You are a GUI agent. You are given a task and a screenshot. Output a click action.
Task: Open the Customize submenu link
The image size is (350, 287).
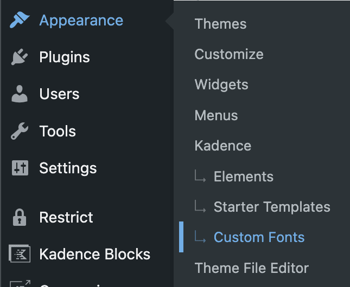[x=229, y=54]
